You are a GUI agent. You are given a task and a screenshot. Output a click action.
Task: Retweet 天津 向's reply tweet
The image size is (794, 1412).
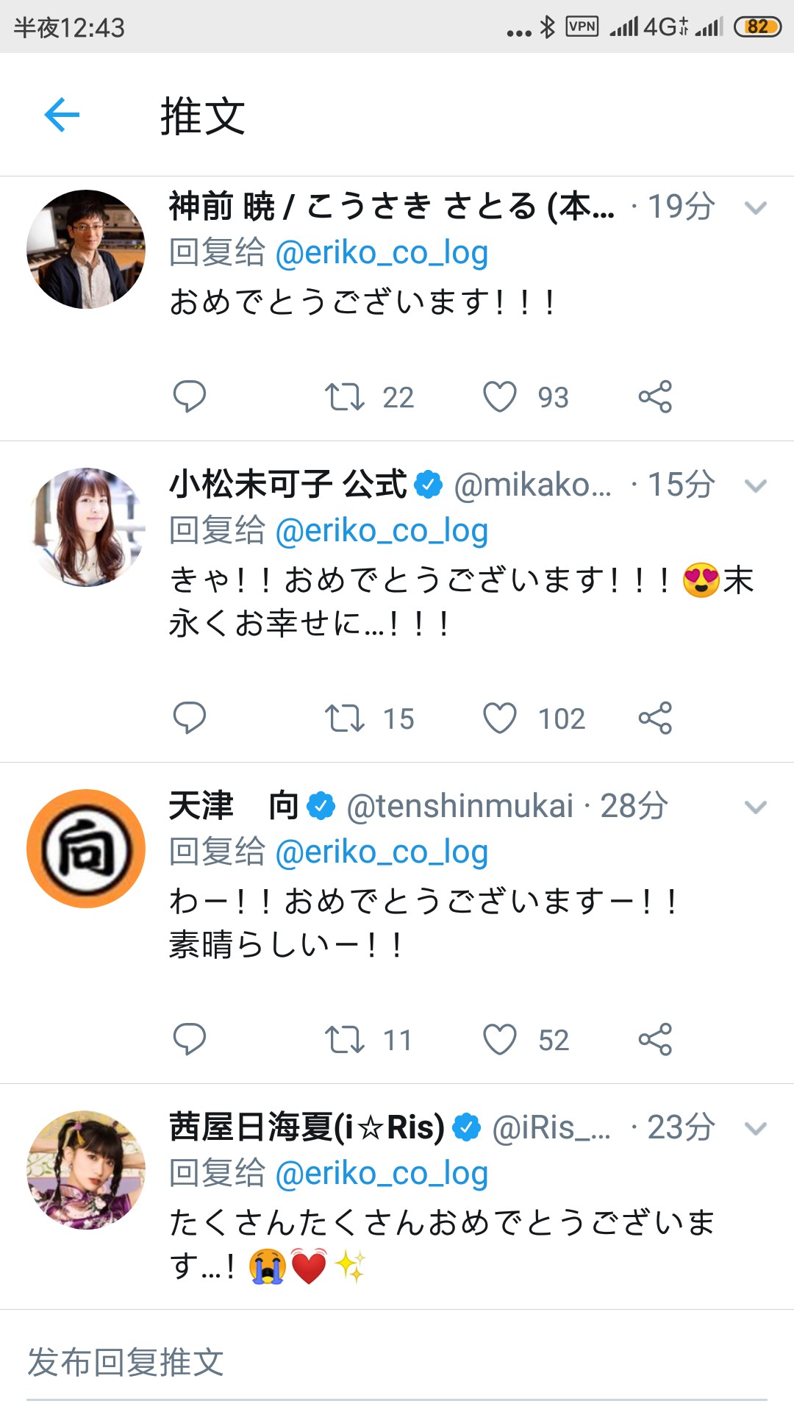pyautogui.click(x=345, y=1039)
